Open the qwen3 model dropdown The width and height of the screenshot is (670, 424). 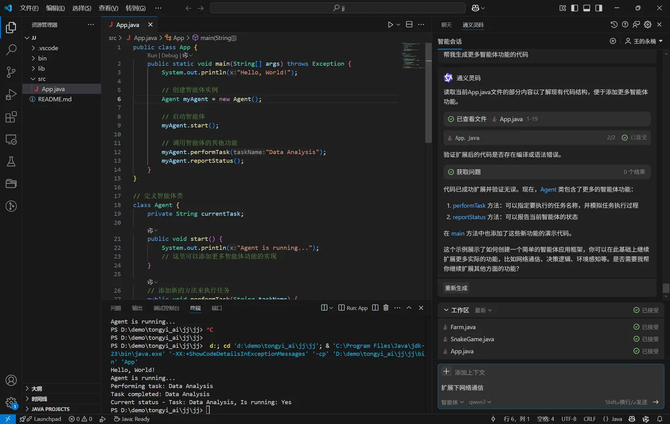(x=480, y=402)
